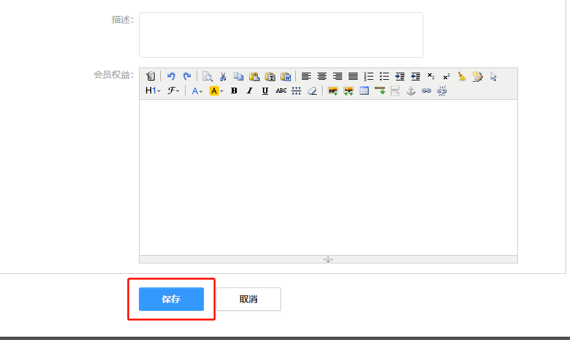Image resolution: width=570 pixels, height=340 pixels.
Task: Redo the last undone edit
Action: point(187,77)
